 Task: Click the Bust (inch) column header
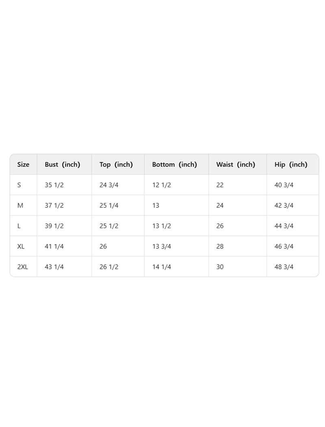point(62,165)
